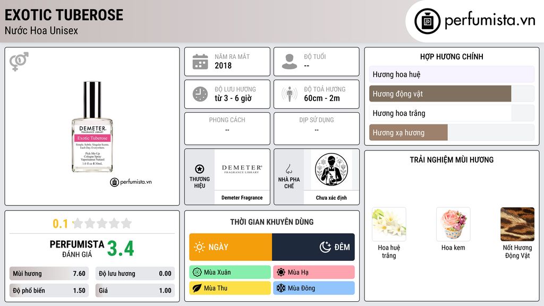Screen dimensions: 544x306
Task: Select the Mùa Xuân season tag
Action: [x=230, y=273]
